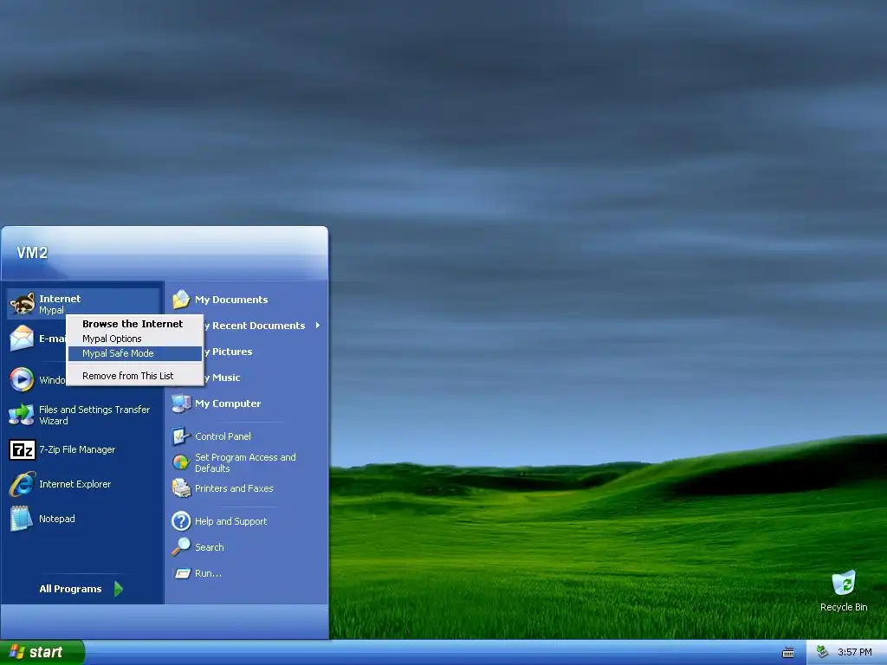Click the Control Panel icon
The height and width of the screenshot is (665, 887).
click(x=181, y=436)
